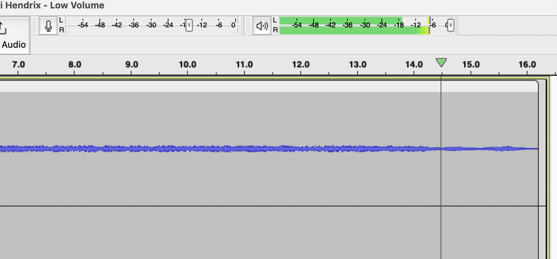Click timeline ruler at 7.0 seconds

pos(18,65)
